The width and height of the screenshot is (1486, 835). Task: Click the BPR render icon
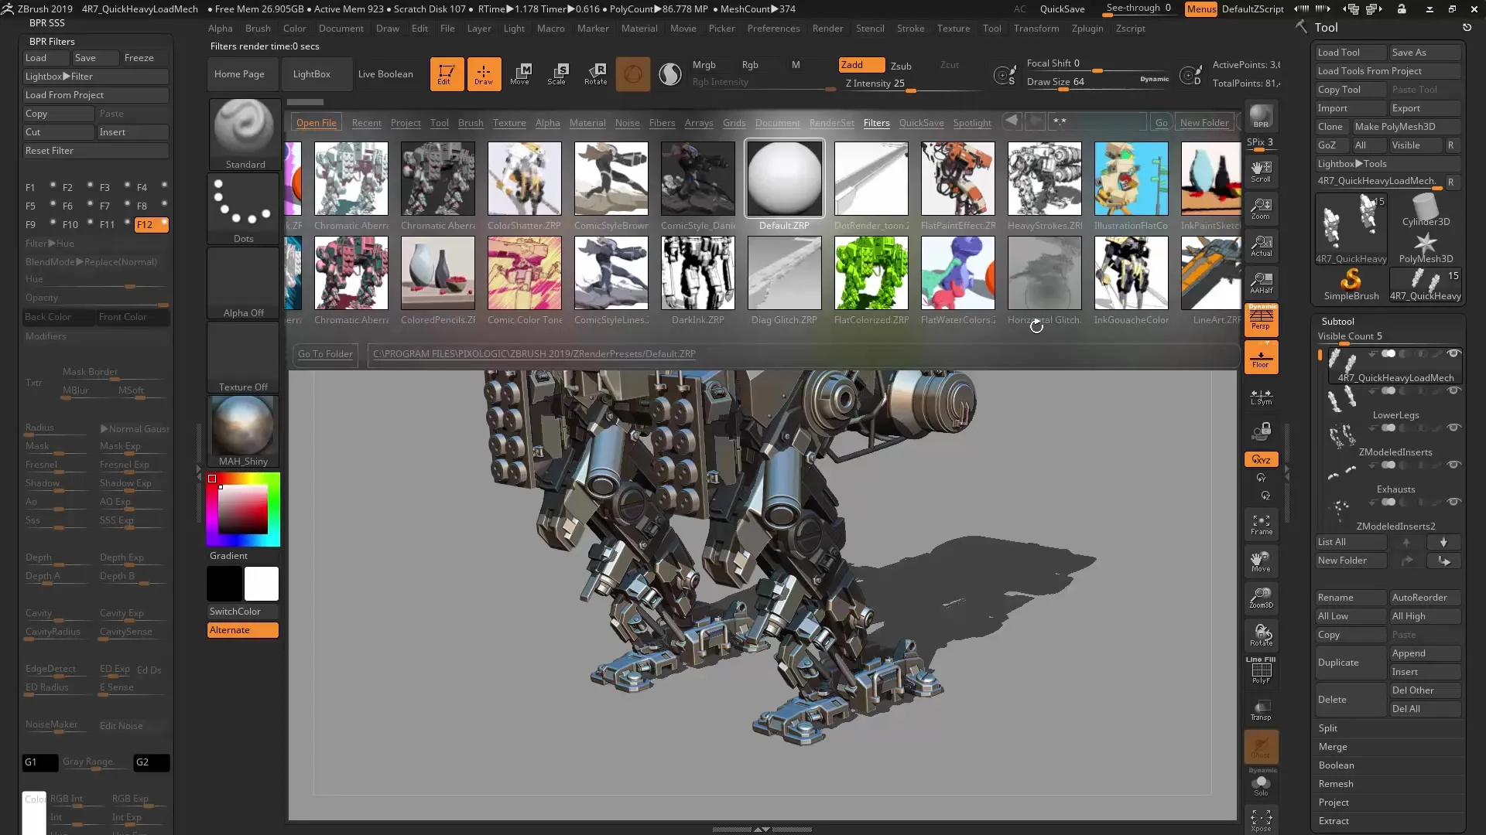coord(1261,116)
